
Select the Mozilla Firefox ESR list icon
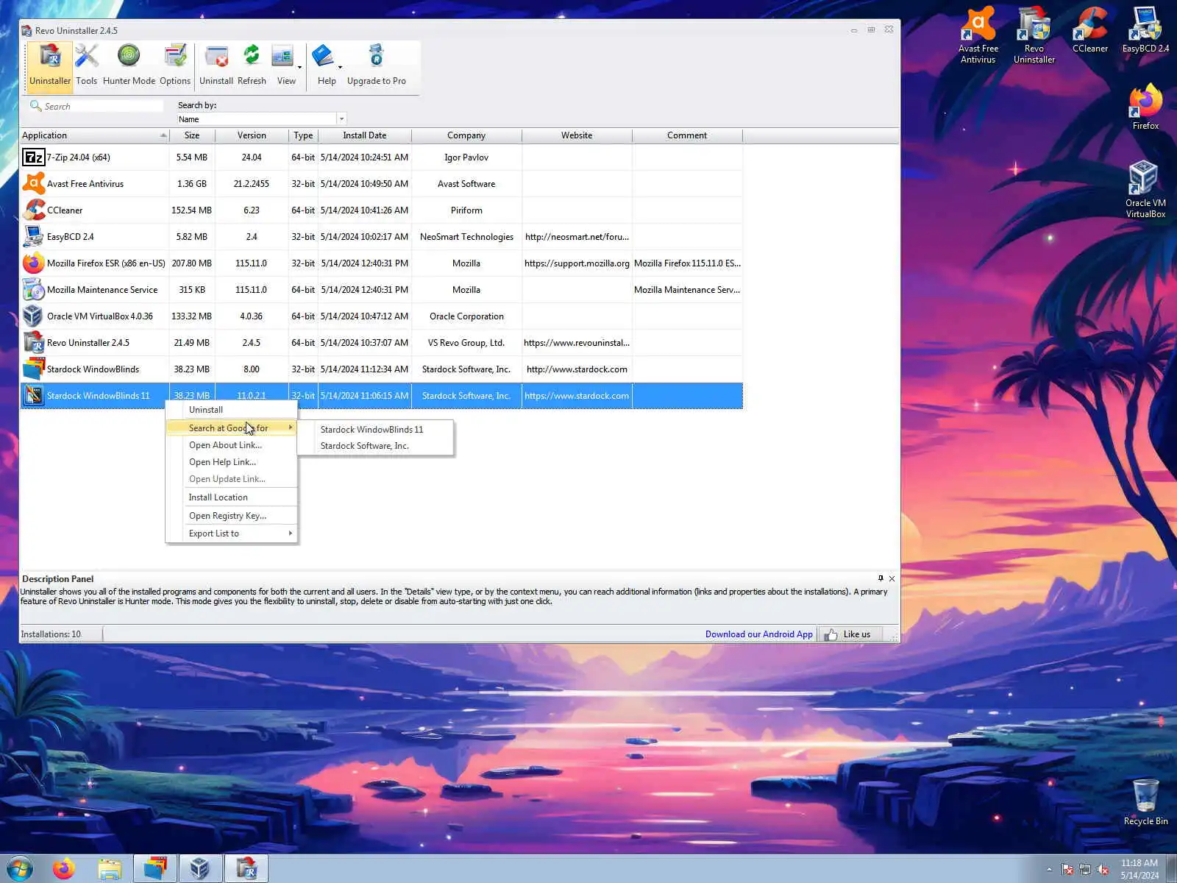(33, 263)
